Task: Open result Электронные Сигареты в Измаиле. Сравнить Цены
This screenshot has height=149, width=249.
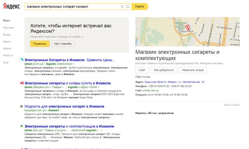Action: 70,60
